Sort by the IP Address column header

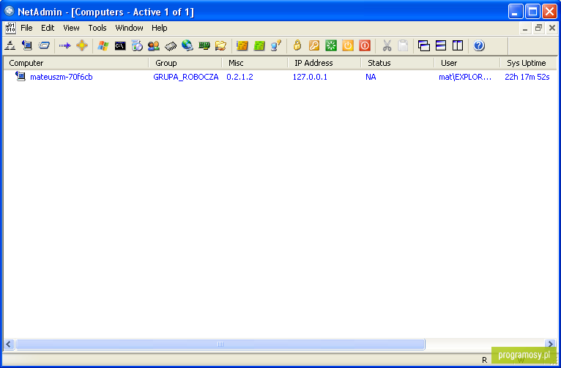coord(324,63)
